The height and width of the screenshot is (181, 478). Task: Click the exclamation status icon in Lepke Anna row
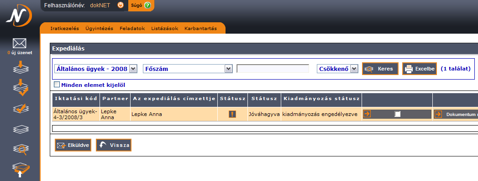point(232,114)
